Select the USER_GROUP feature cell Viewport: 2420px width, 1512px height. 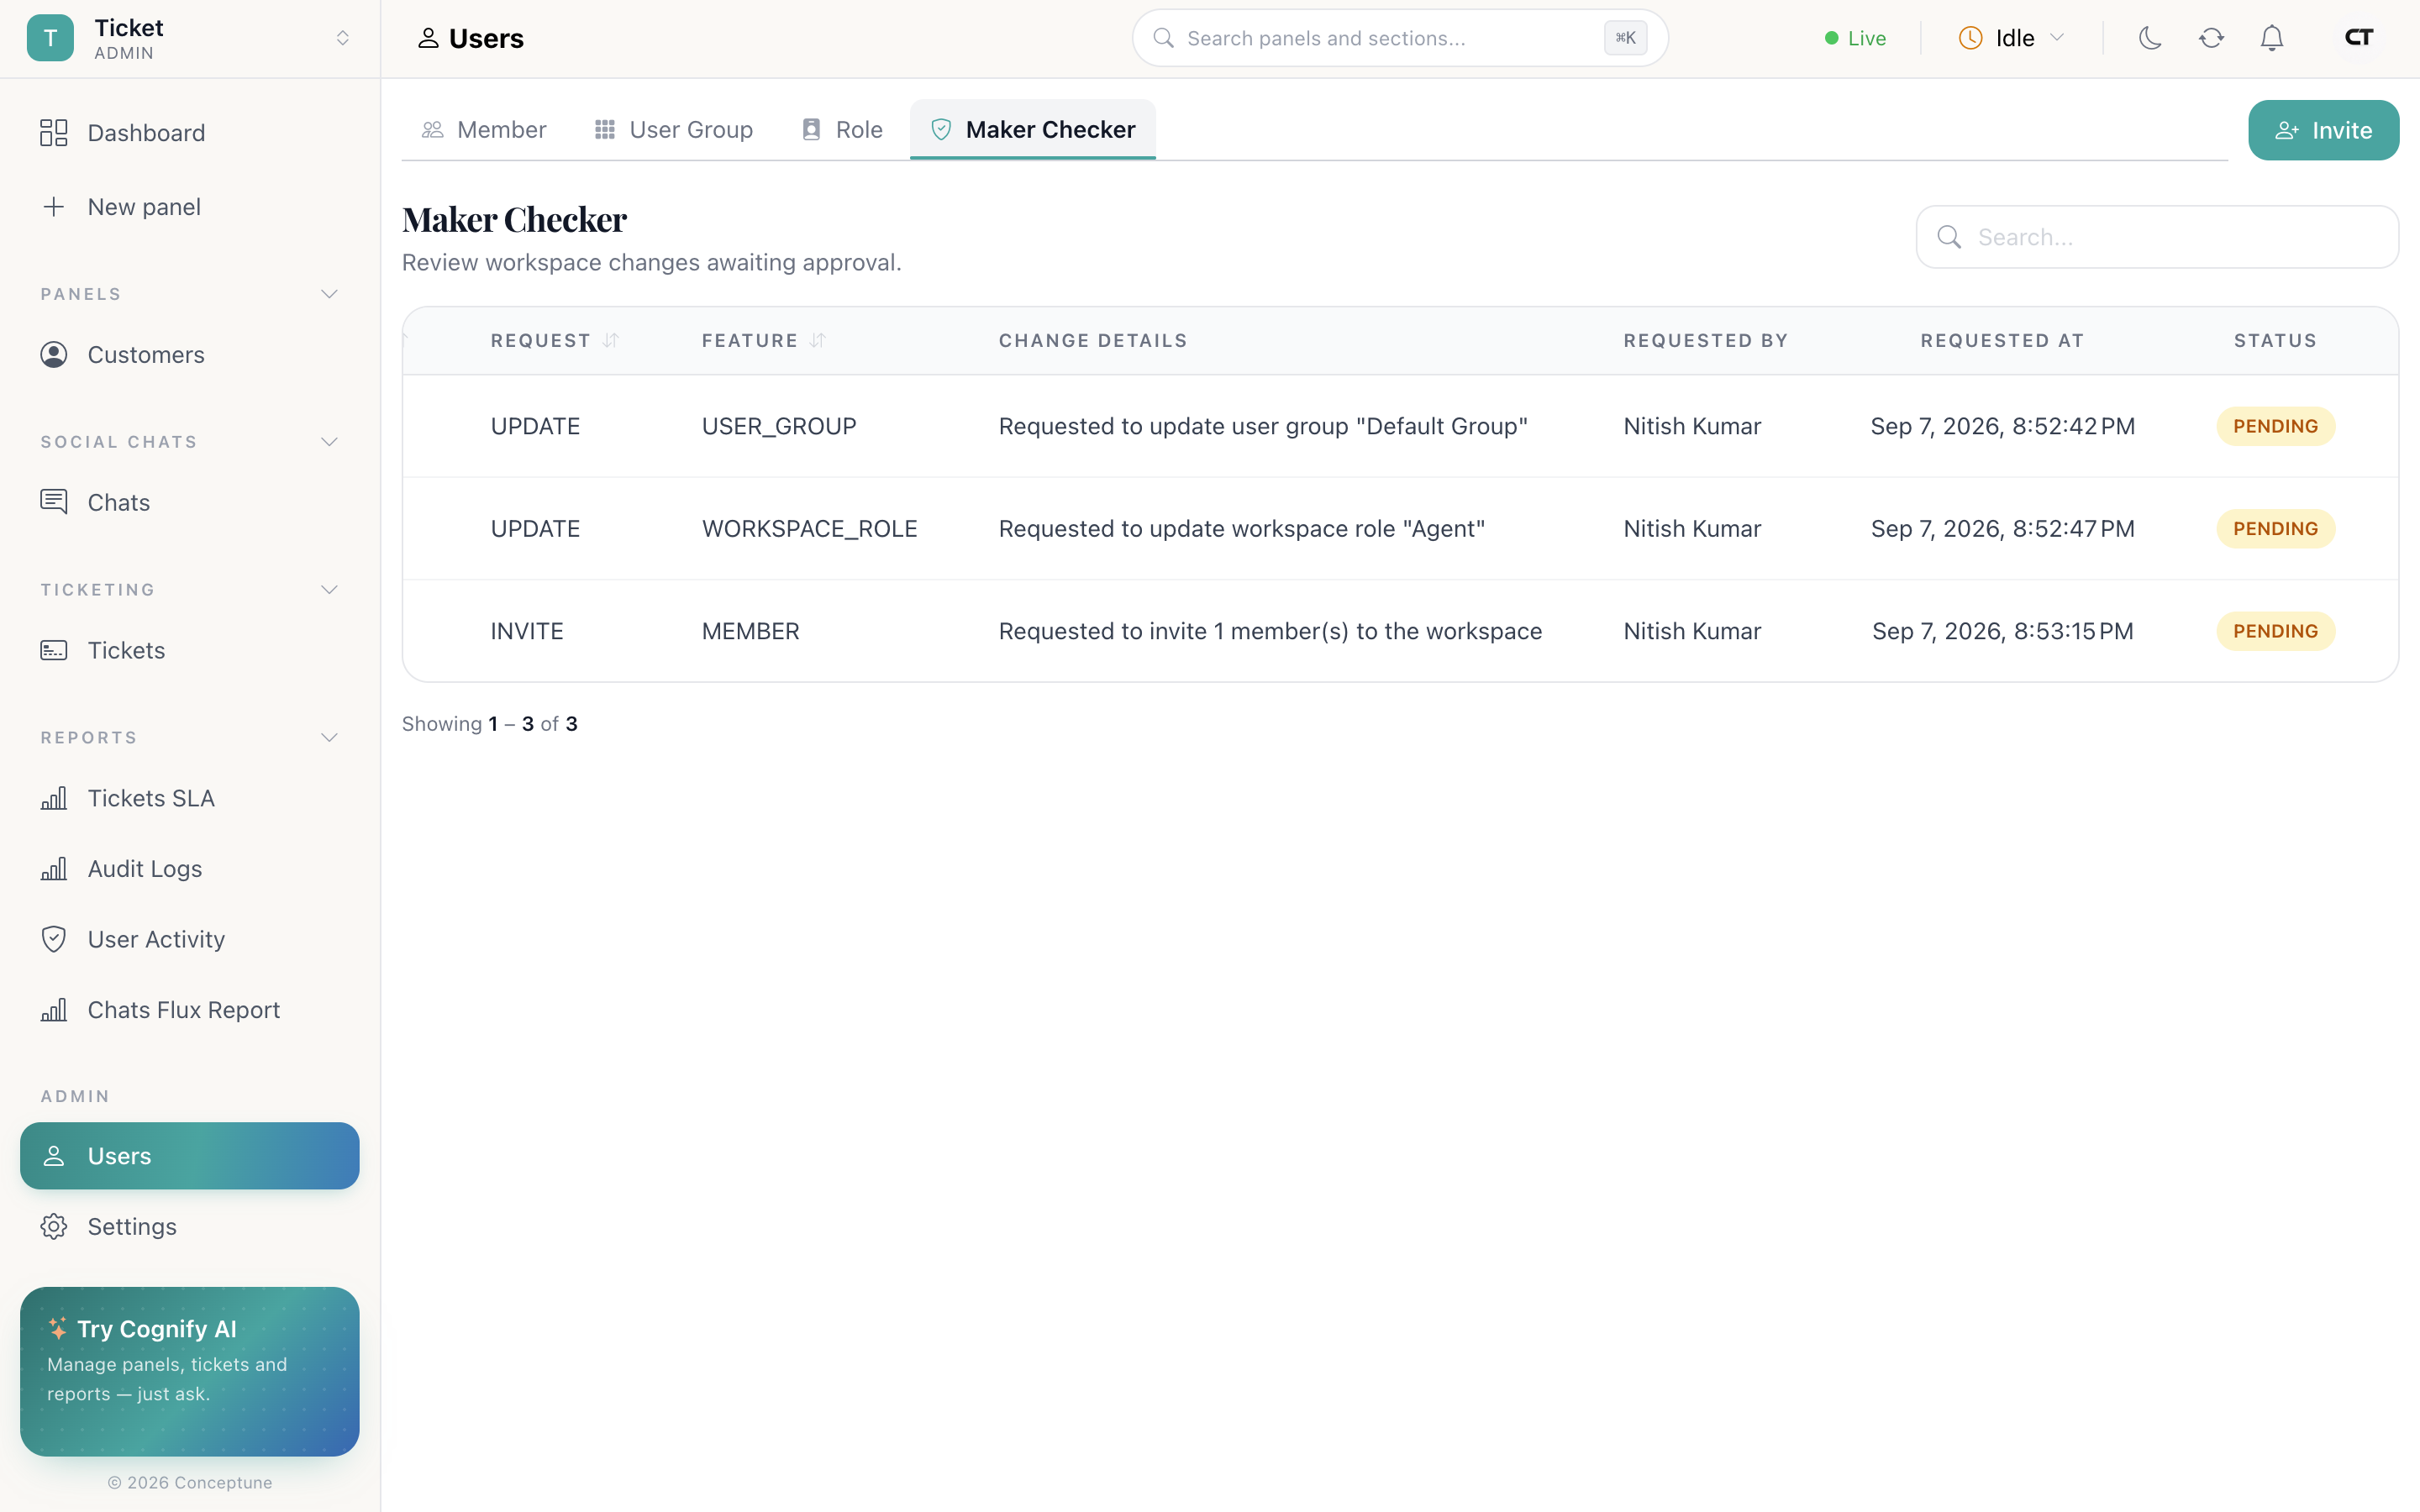click(779, 426)
